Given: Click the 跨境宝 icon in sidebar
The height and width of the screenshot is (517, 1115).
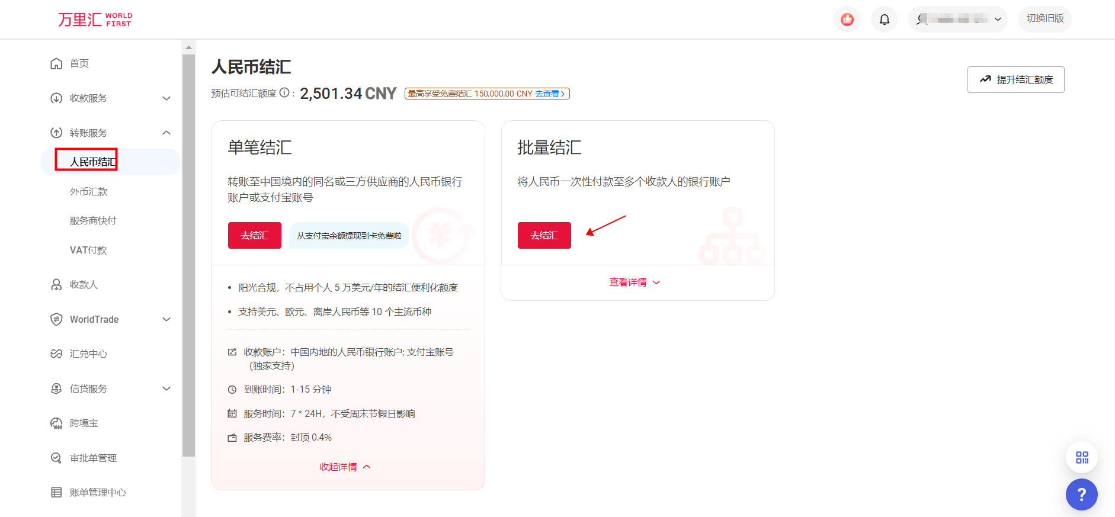Looking at the screenshot, I should (x=56, y=423).
